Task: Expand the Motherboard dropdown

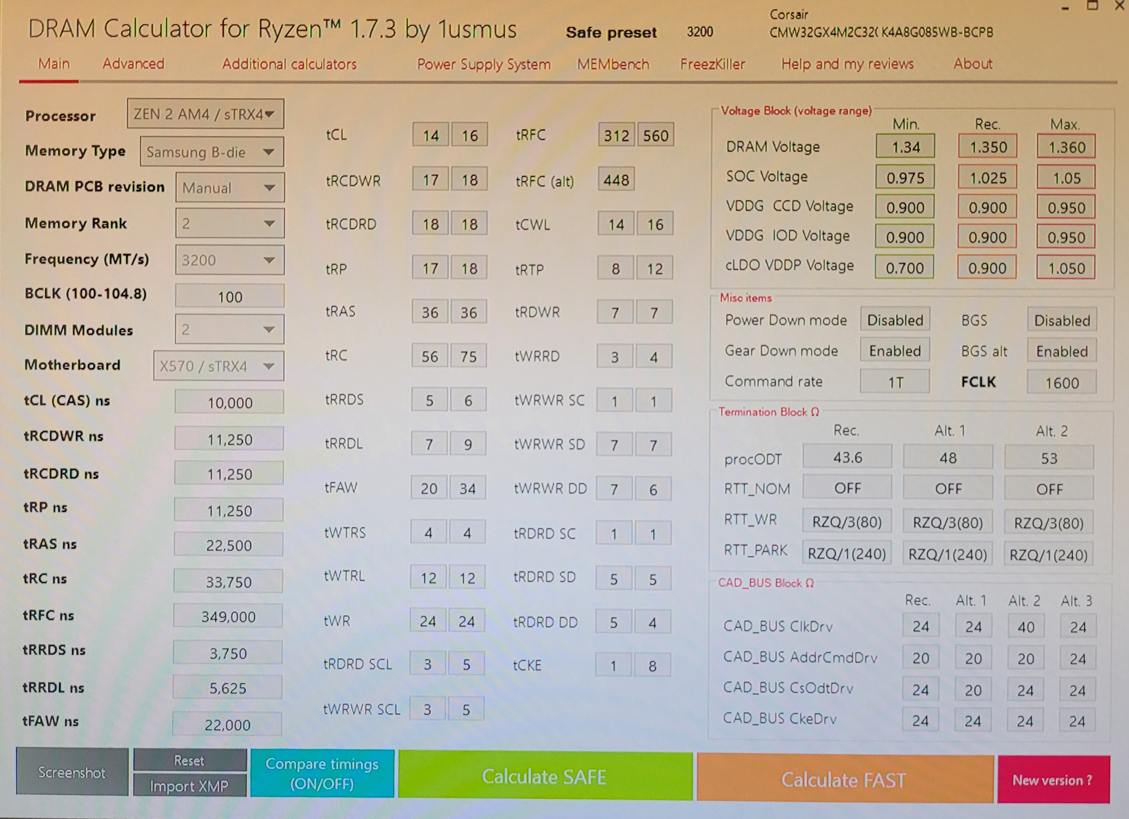Action: [x=219, y=366]
